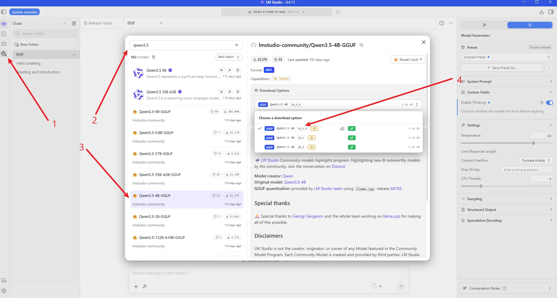Open Chats panel more options menu

point(65,23)
